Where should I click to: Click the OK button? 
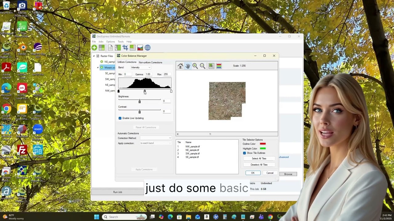(253, 173)
